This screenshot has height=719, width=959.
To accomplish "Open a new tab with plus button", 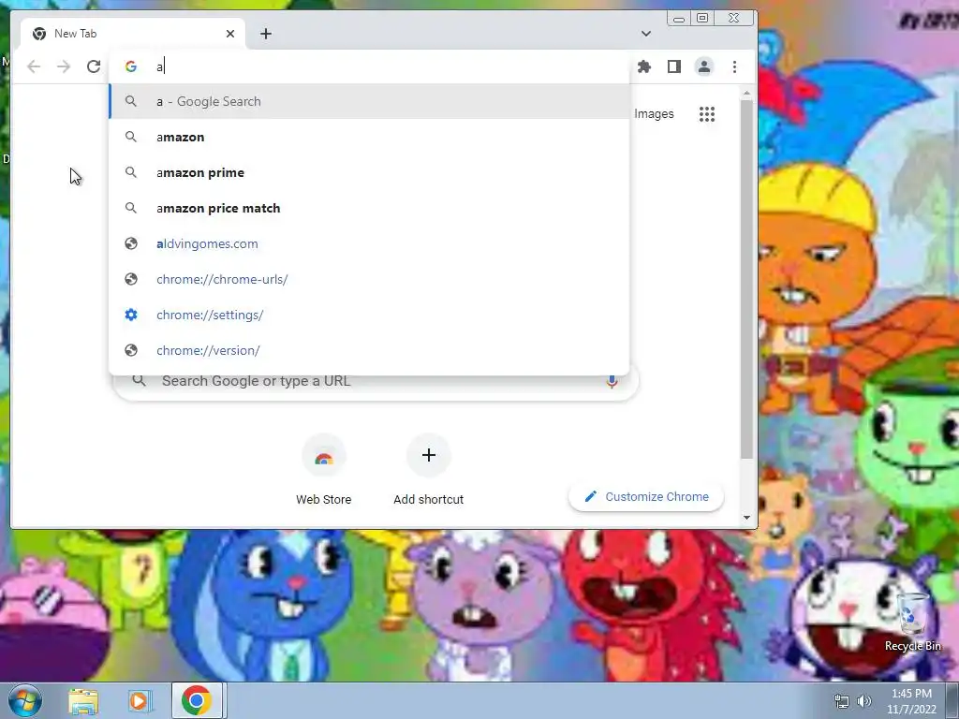I will pyautogui.click(x=265, y=34).
